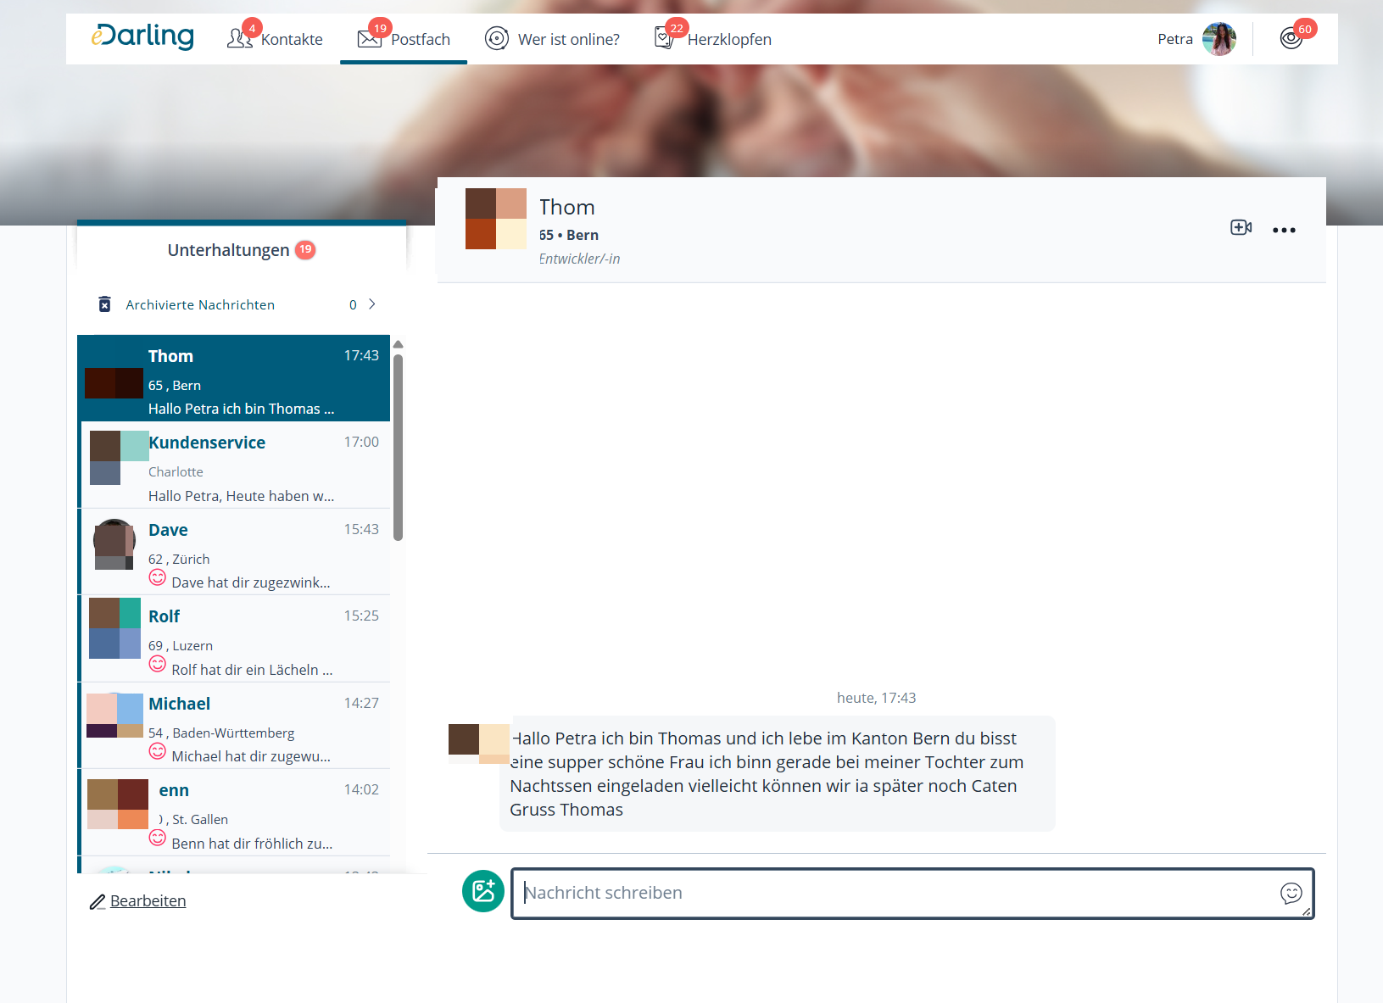The height and width of the screenshot is (1003, 1383).
Task: Click the 'heute, 17:43' timestamp
Action: [876, 698]
